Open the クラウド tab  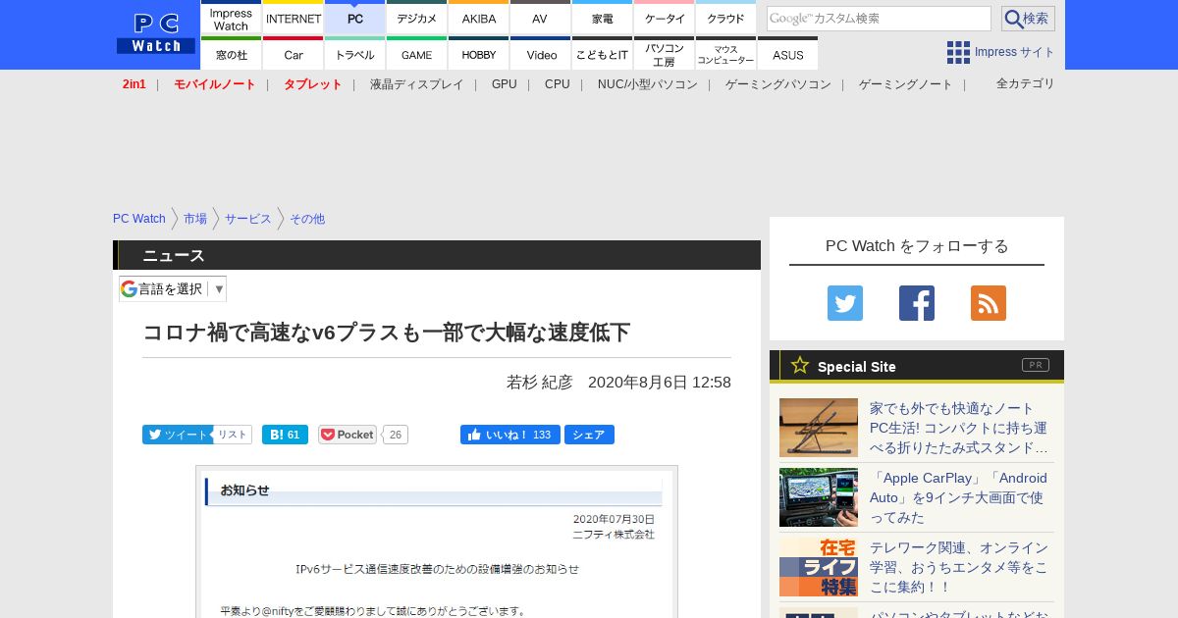click(x=726, y=18)
